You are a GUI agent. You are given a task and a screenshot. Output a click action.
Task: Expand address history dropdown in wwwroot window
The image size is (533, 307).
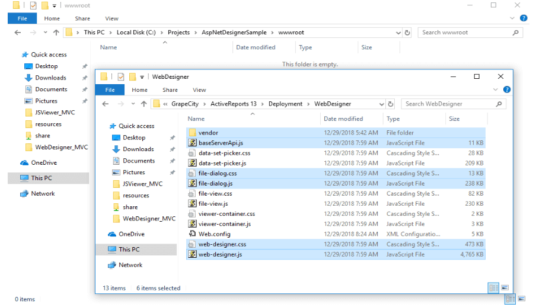click(398, 33)
